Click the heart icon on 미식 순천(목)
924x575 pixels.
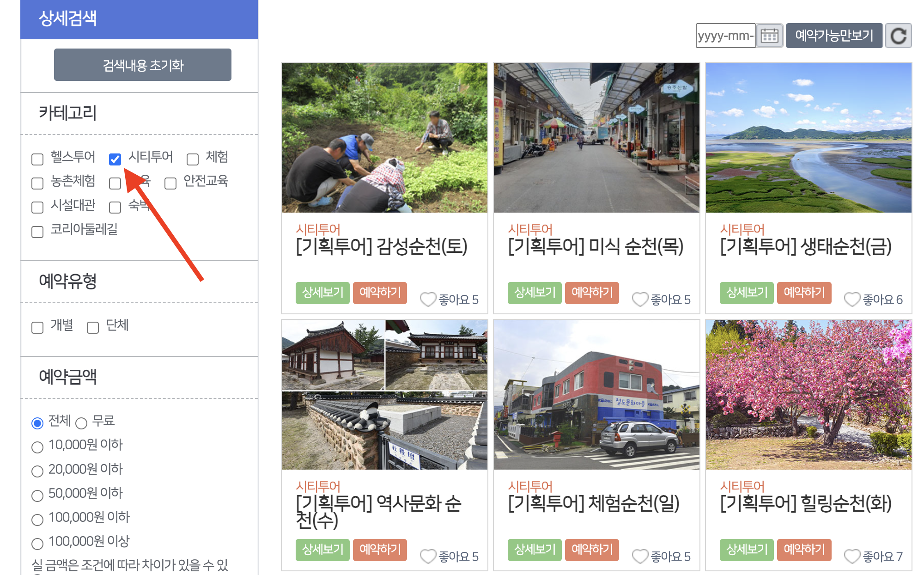640,300
